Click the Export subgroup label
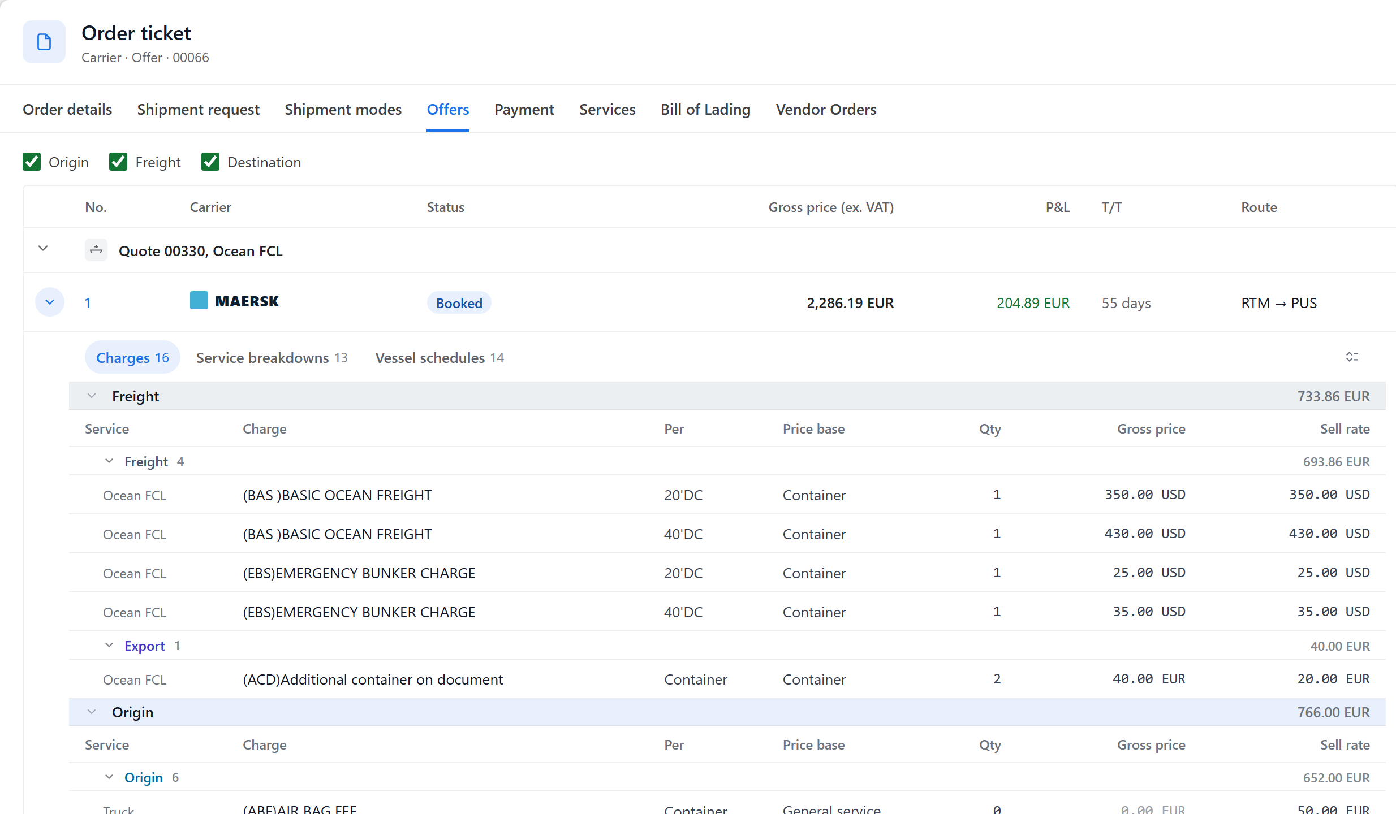The width and height of the screenshot is (1396, 814). (144, 645)
